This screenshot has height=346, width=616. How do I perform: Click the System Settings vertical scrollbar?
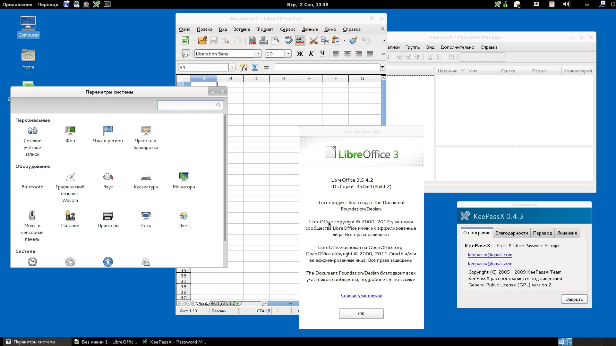225,178
